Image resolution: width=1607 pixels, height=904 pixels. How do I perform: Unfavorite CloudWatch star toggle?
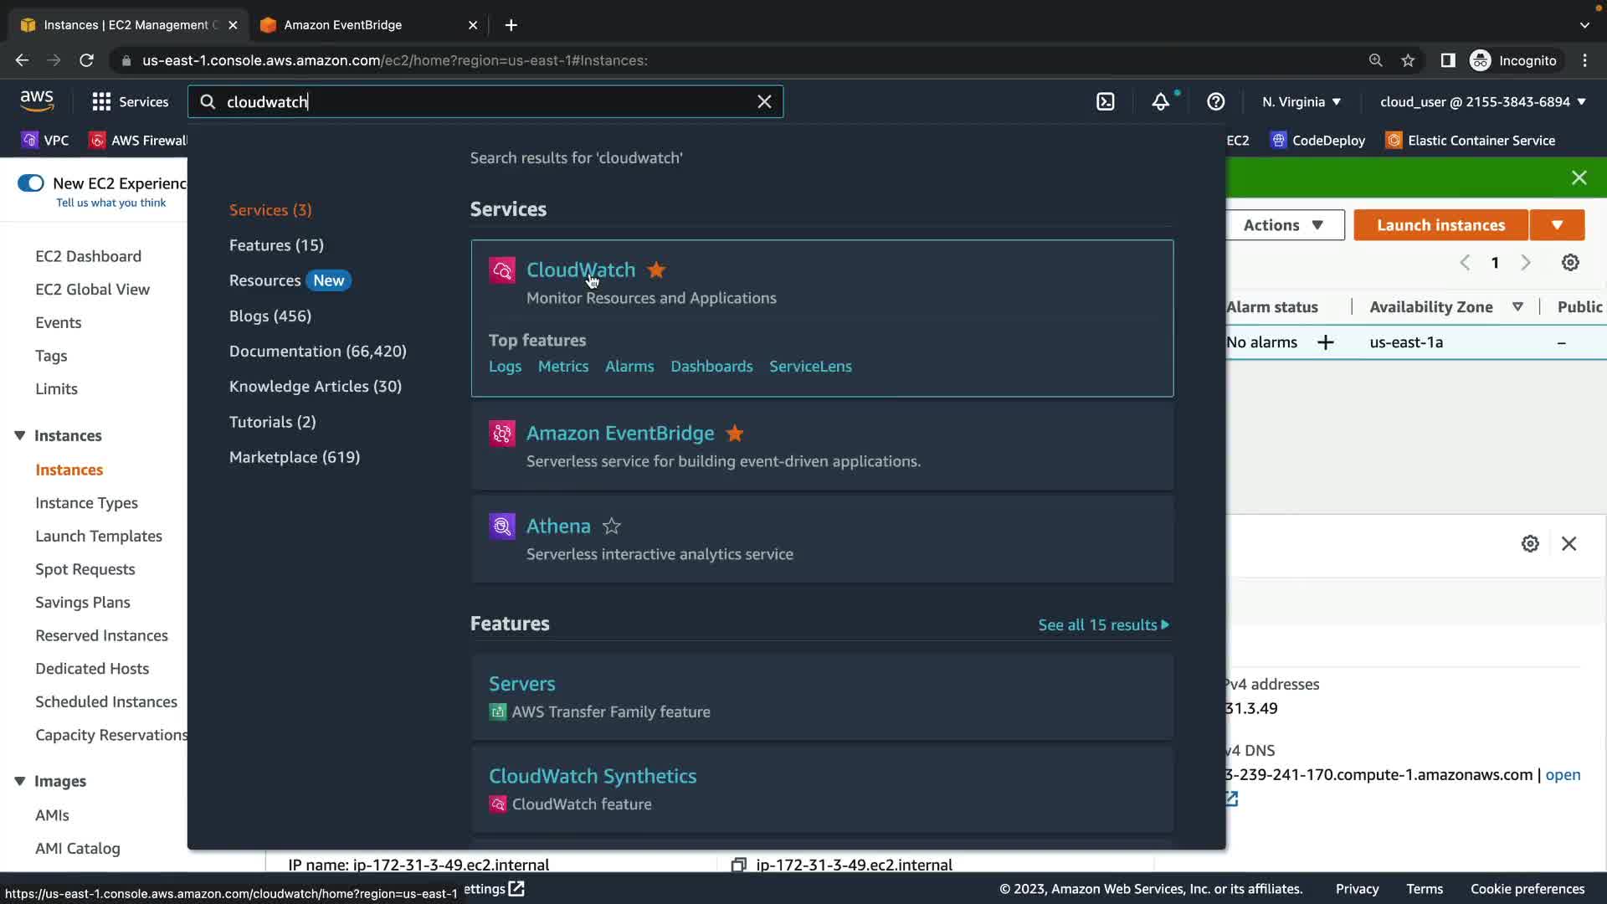click(656, 270)
